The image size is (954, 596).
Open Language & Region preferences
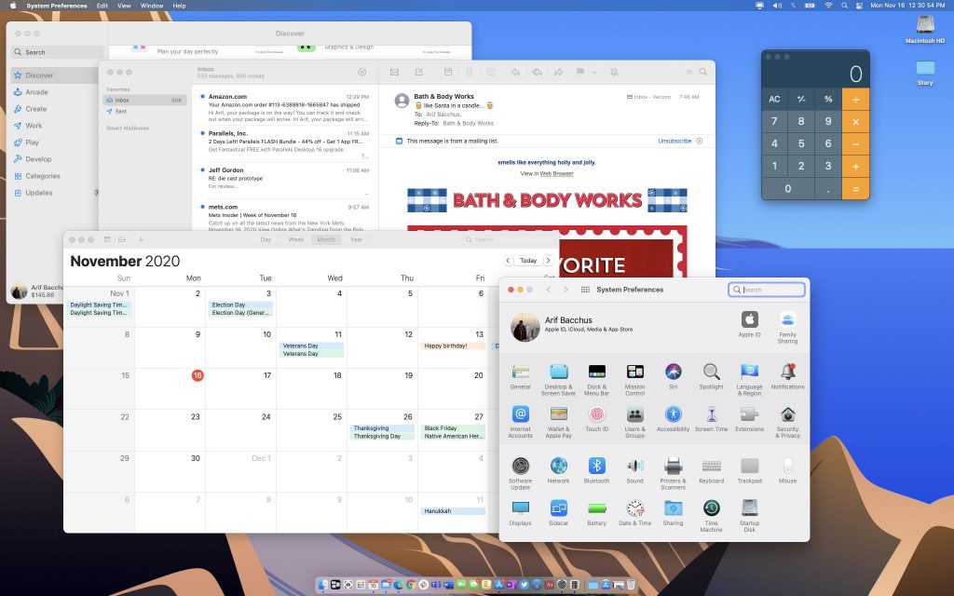(749, 380)
